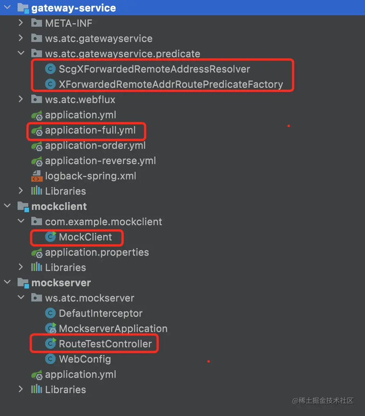Click the ScgXForwardedRemoteAddressResolver class icon
The image size is (365, 416).
pos(50,69)
